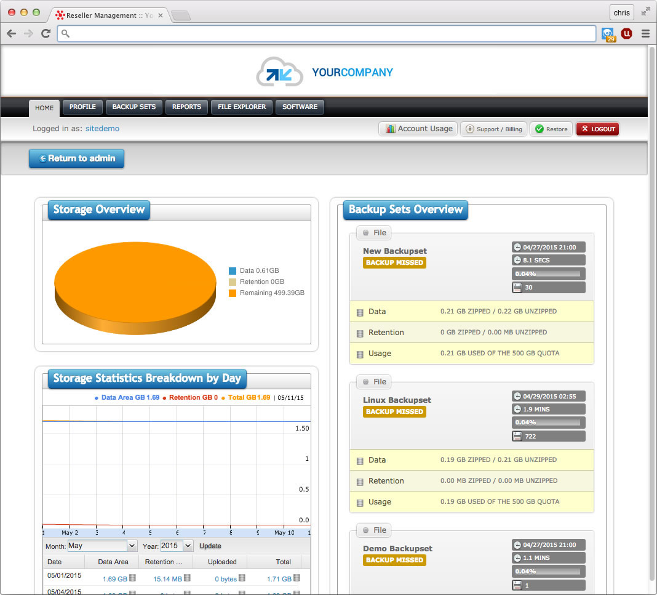Click the database icon beside Linux Backupset Data row
The height and width of the screenshot is (595, 657).
(x=359, y=461)
